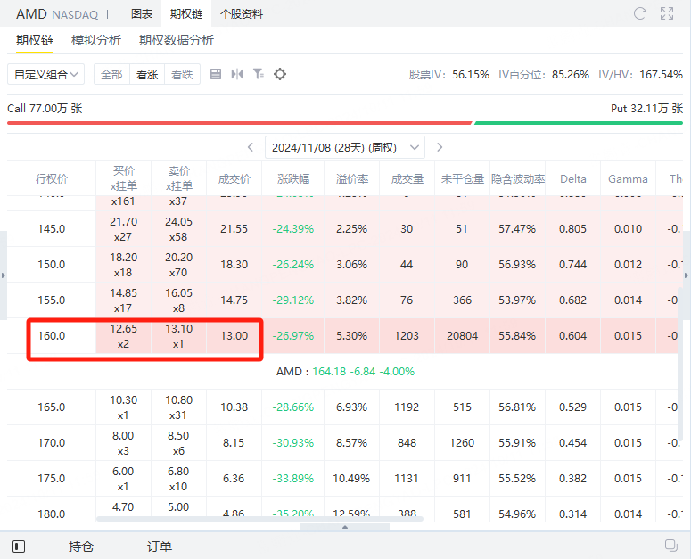Viewport: 691px width, 559px height.
Task: Click the 买价 x挂单 column header
Action: 123,178
